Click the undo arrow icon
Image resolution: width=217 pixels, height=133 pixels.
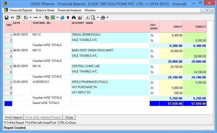point(13,18)
